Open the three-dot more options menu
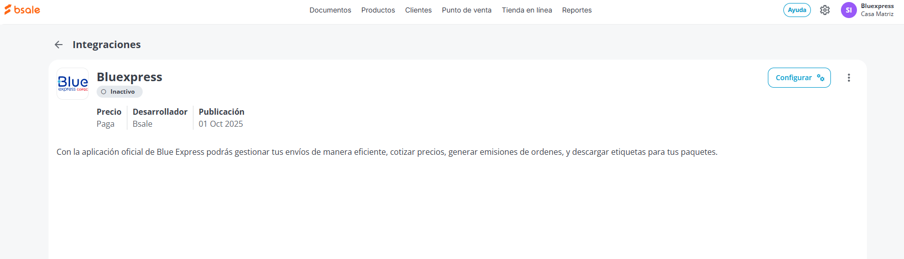This screenshot has height=259, width=904. (x=849, y=78)
